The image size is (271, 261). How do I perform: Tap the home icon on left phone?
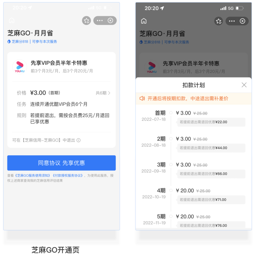pos(12,20)
